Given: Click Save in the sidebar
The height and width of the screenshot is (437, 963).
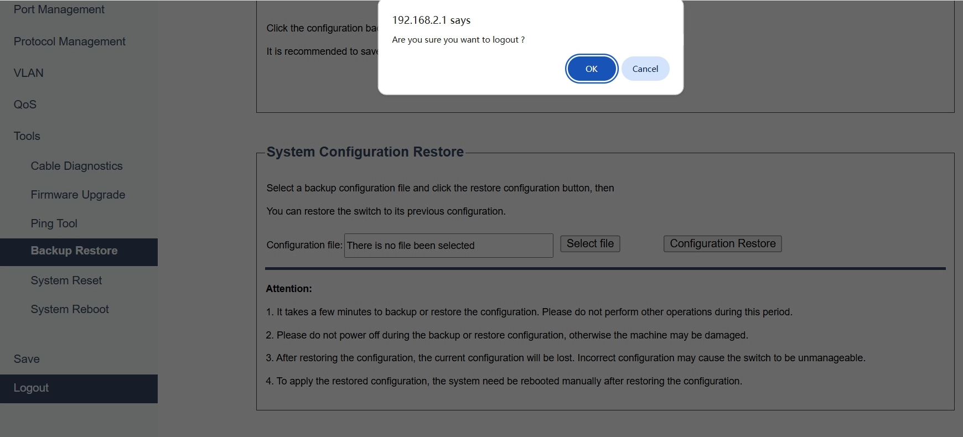Looking at the screenshot, I should pyautogui.click(x=27, y=359).
